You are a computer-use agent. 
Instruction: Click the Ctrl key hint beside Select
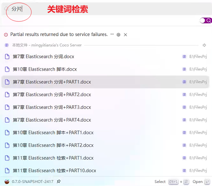point(173,182)
